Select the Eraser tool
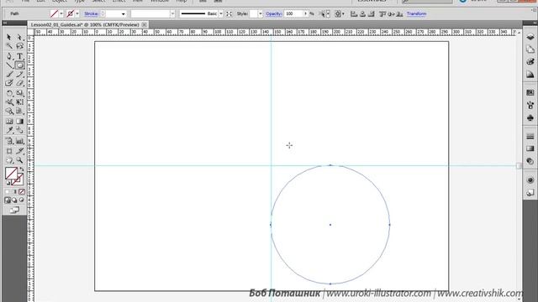The width and height of the screenshot is (538, 302). (20, 83)
